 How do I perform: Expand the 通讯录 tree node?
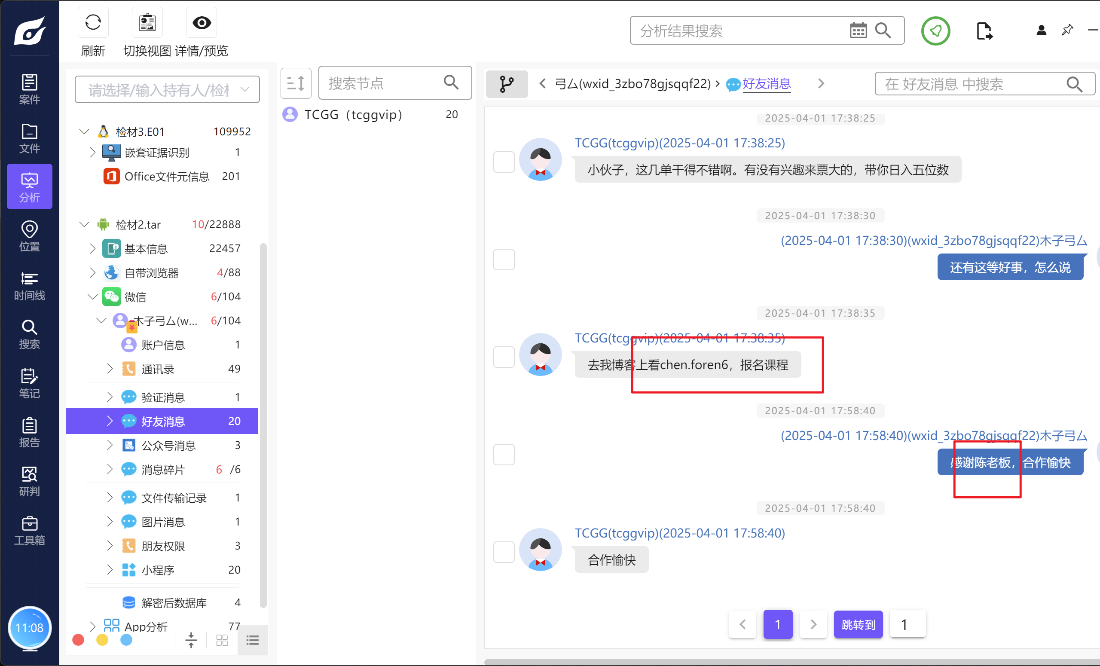pos(110,369)
